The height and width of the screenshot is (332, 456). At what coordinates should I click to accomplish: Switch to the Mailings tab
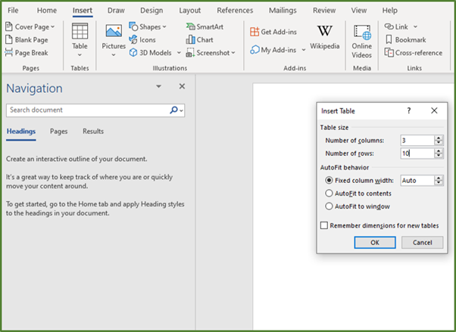[x=283, y=11]
